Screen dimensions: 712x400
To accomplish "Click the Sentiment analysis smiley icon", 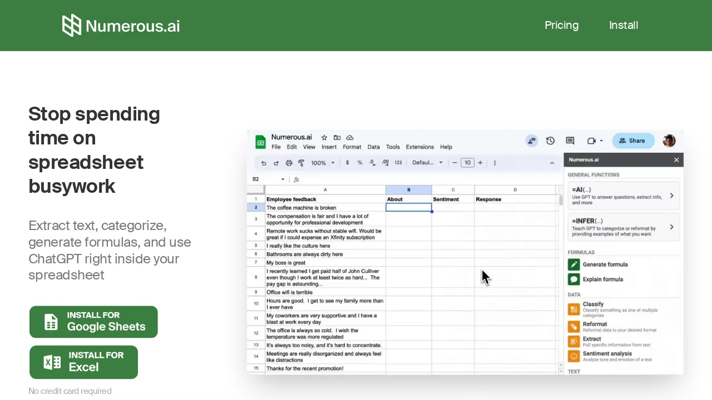I will [x=574, y=356].
